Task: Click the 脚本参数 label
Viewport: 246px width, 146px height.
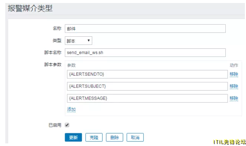Action: pyautogui.click(x=53, y=64)
